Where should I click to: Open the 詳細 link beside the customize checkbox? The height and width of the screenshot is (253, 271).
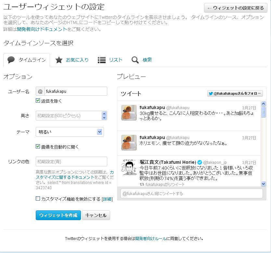(107, 199)
